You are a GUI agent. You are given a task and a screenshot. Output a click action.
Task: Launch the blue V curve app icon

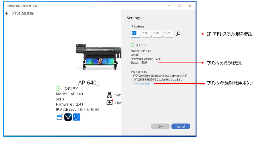[x=77, y=117]
